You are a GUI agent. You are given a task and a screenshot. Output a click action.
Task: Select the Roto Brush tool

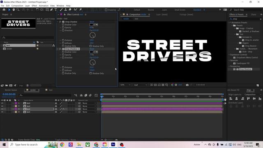(76, 10)
